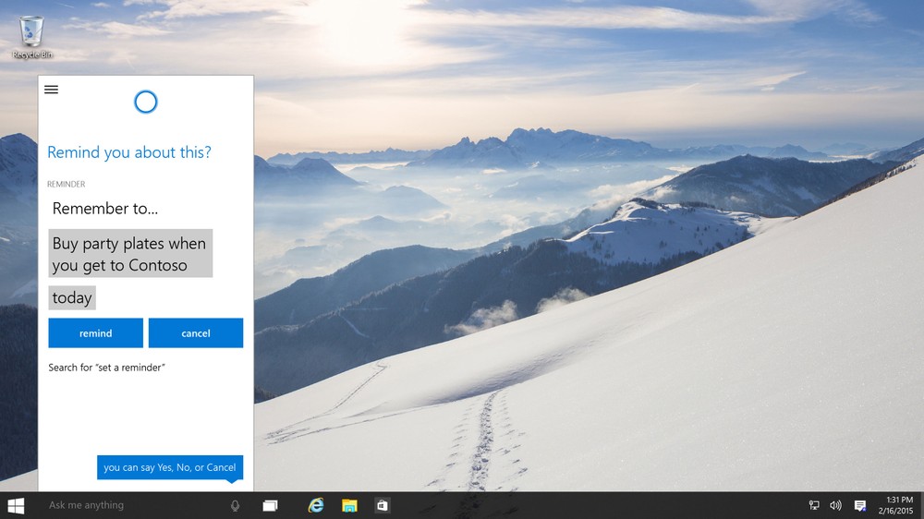Viewport: 924px width, 519px height.
Task: Open Task View from the taskbar
Action: pyautogui.click(x=270, y=505)
